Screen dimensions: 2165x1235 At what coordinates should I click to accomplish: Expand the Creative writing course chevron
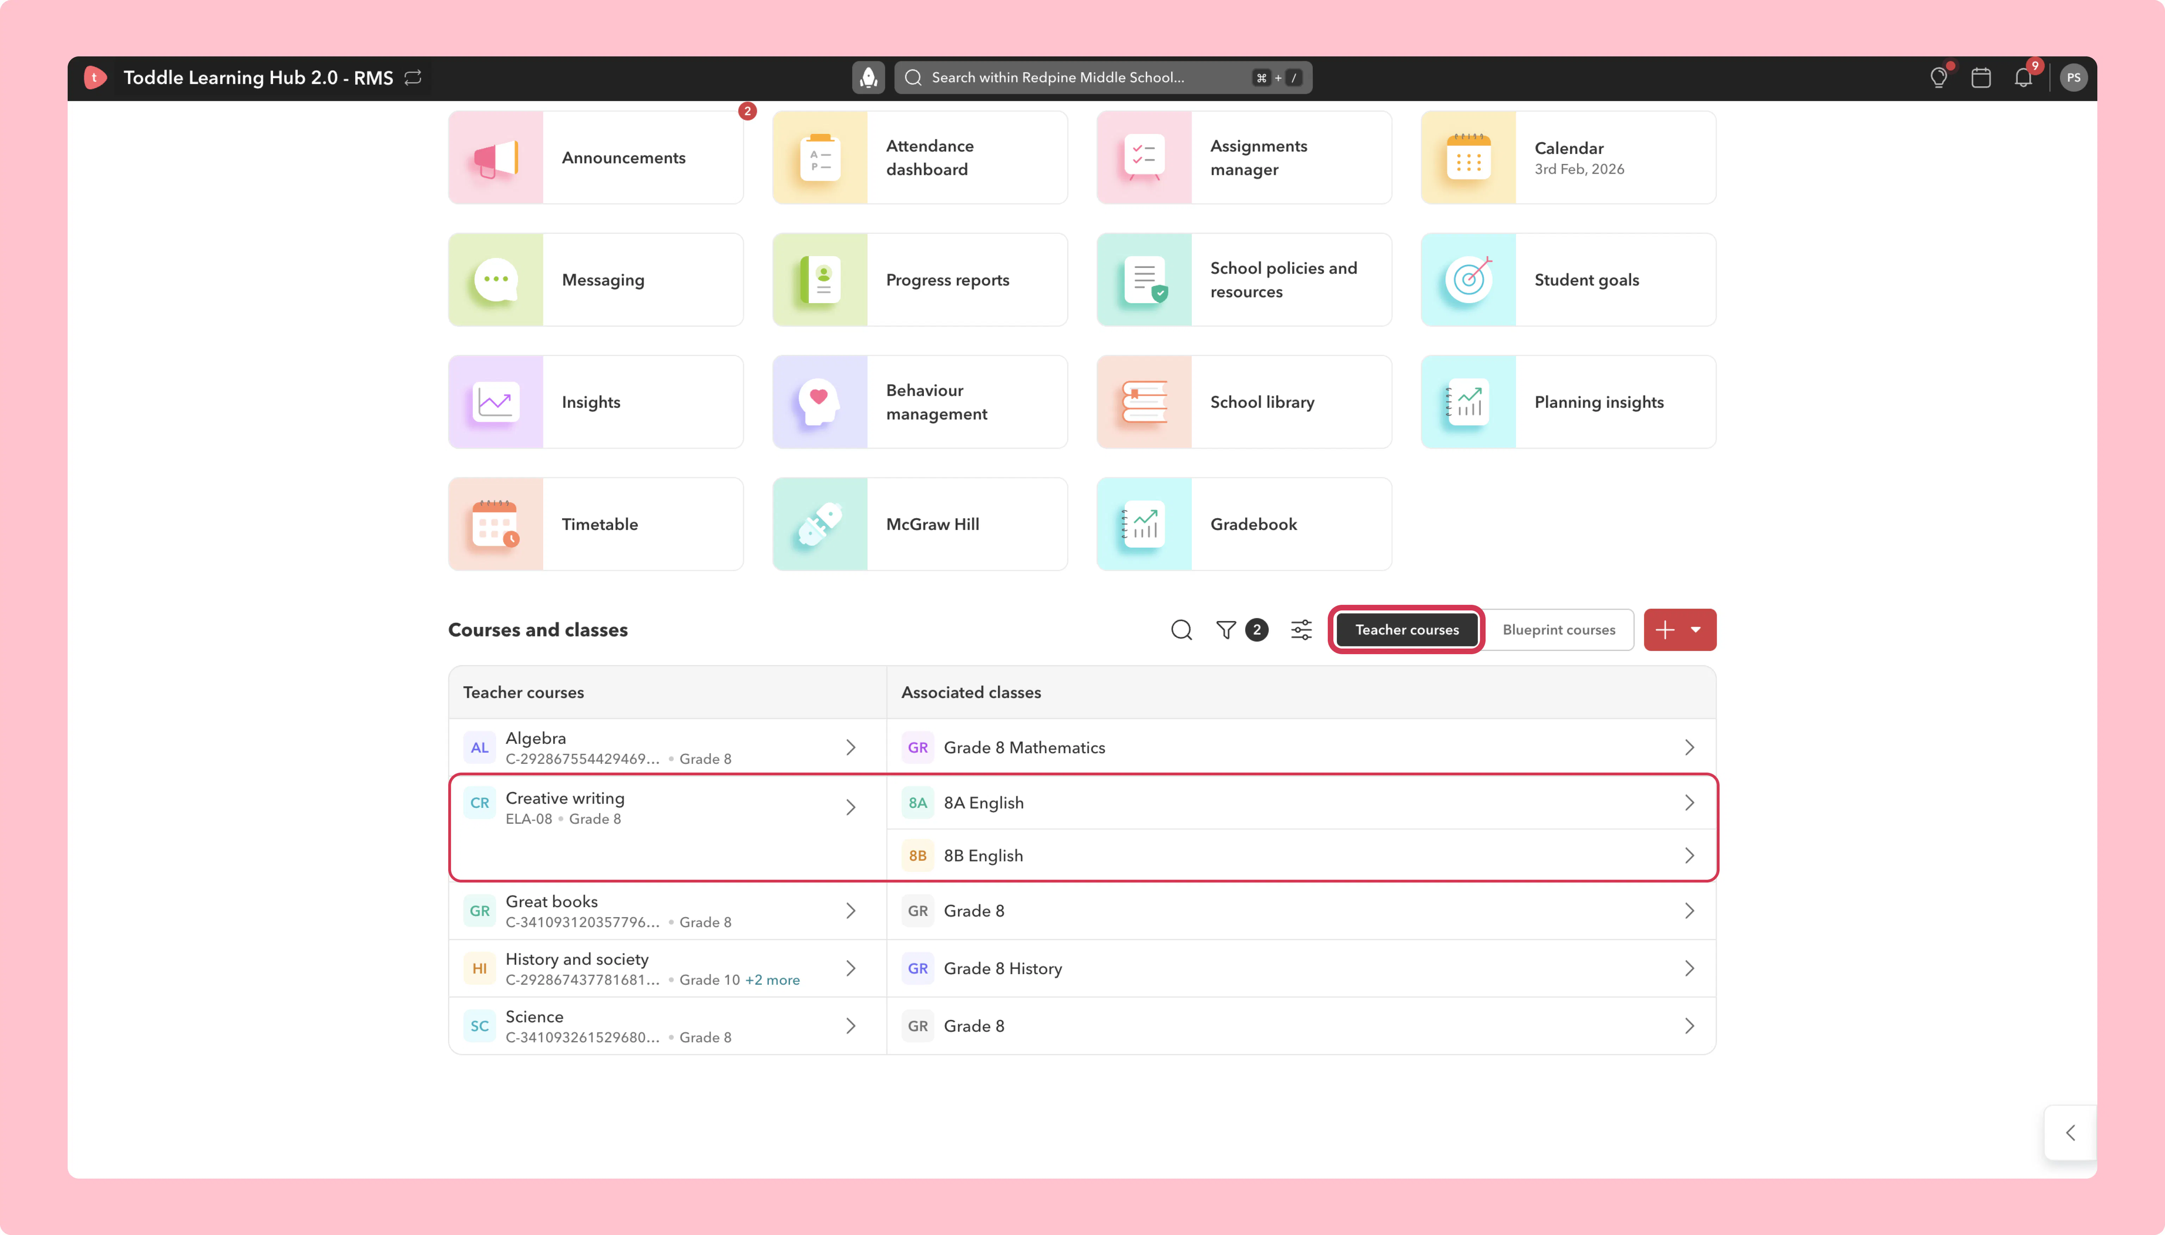pyautogui.click(x=851, y=807)
